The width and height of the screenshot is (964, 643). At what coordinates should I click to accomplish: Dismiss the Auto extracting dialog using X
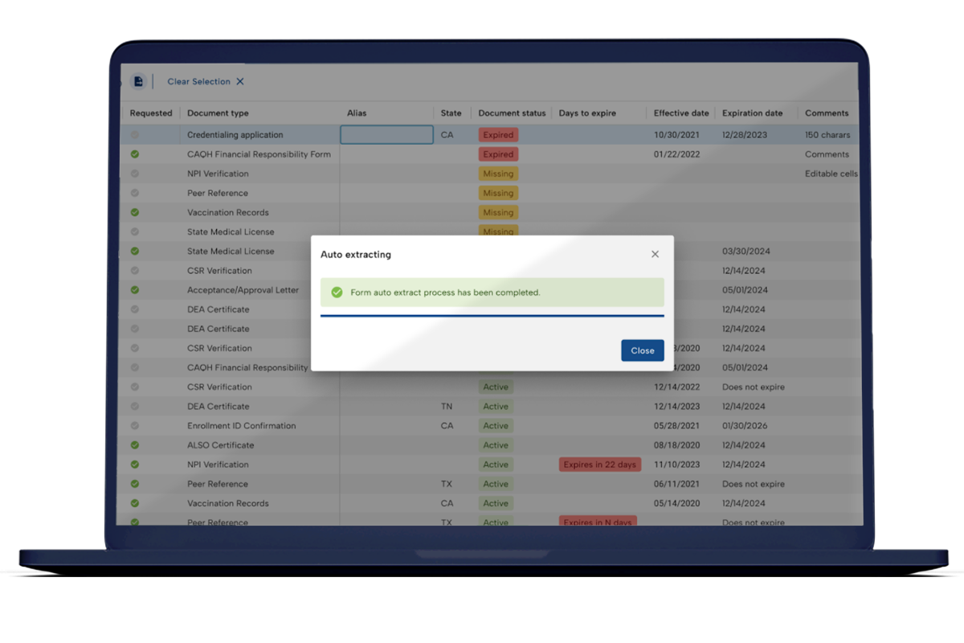tap(655, 254)
